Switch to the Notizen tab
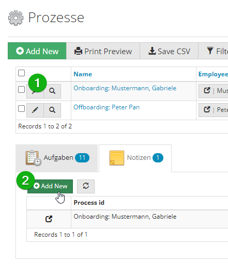This screenshot has width=228, height=279. (135, 158)
